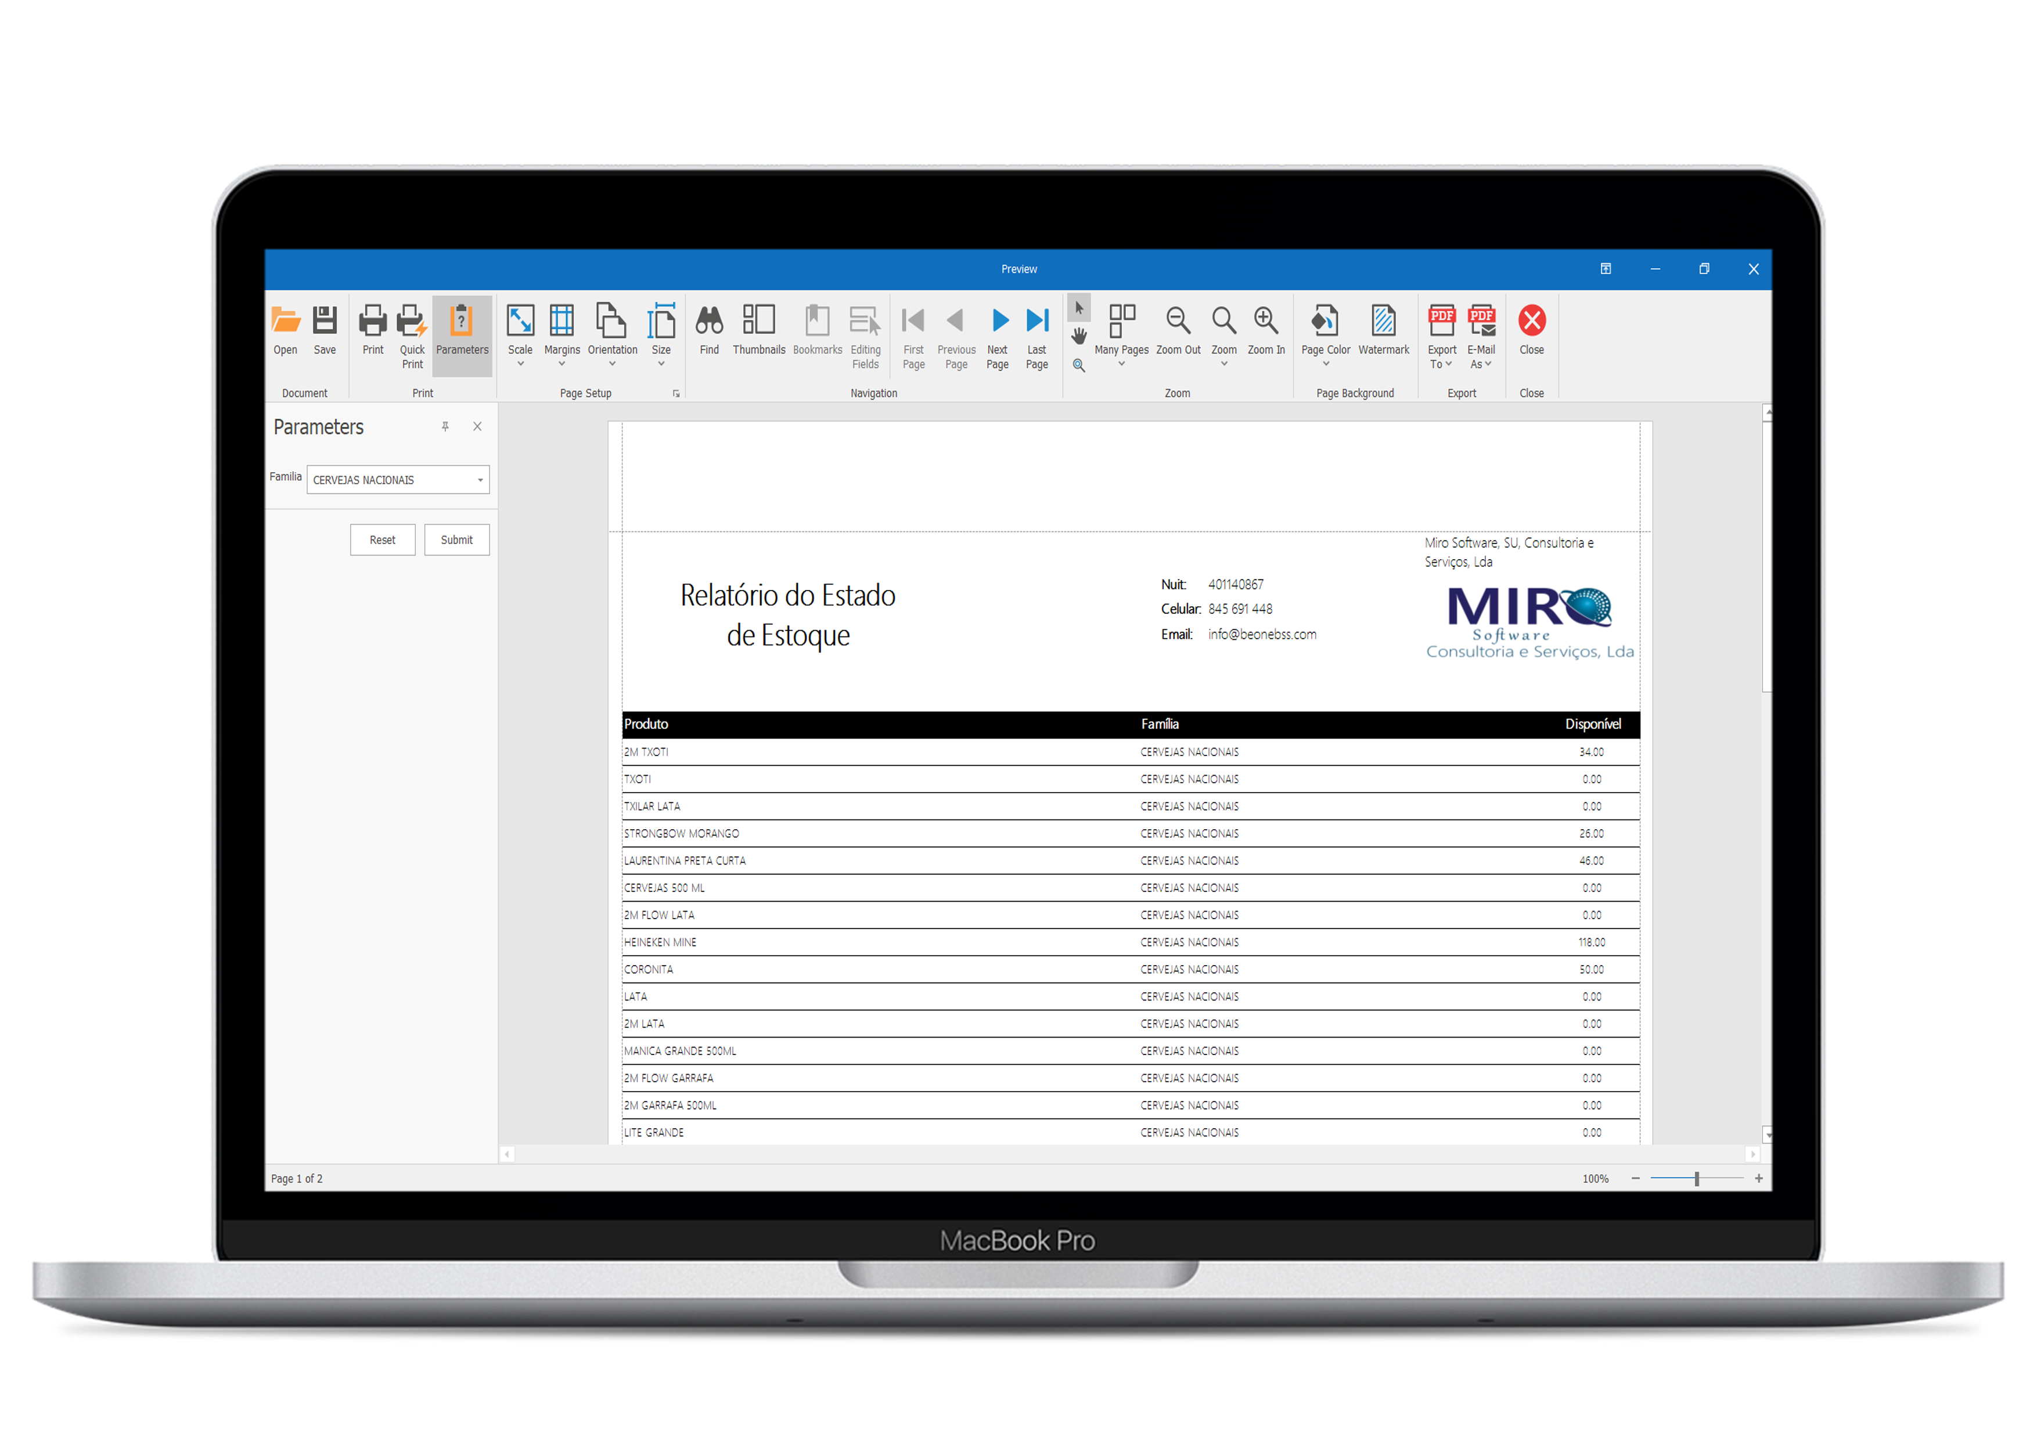Click the vertical scrollbar down arrow
Viewport: 2037px width, 1440px height.
(1768, 1135)
